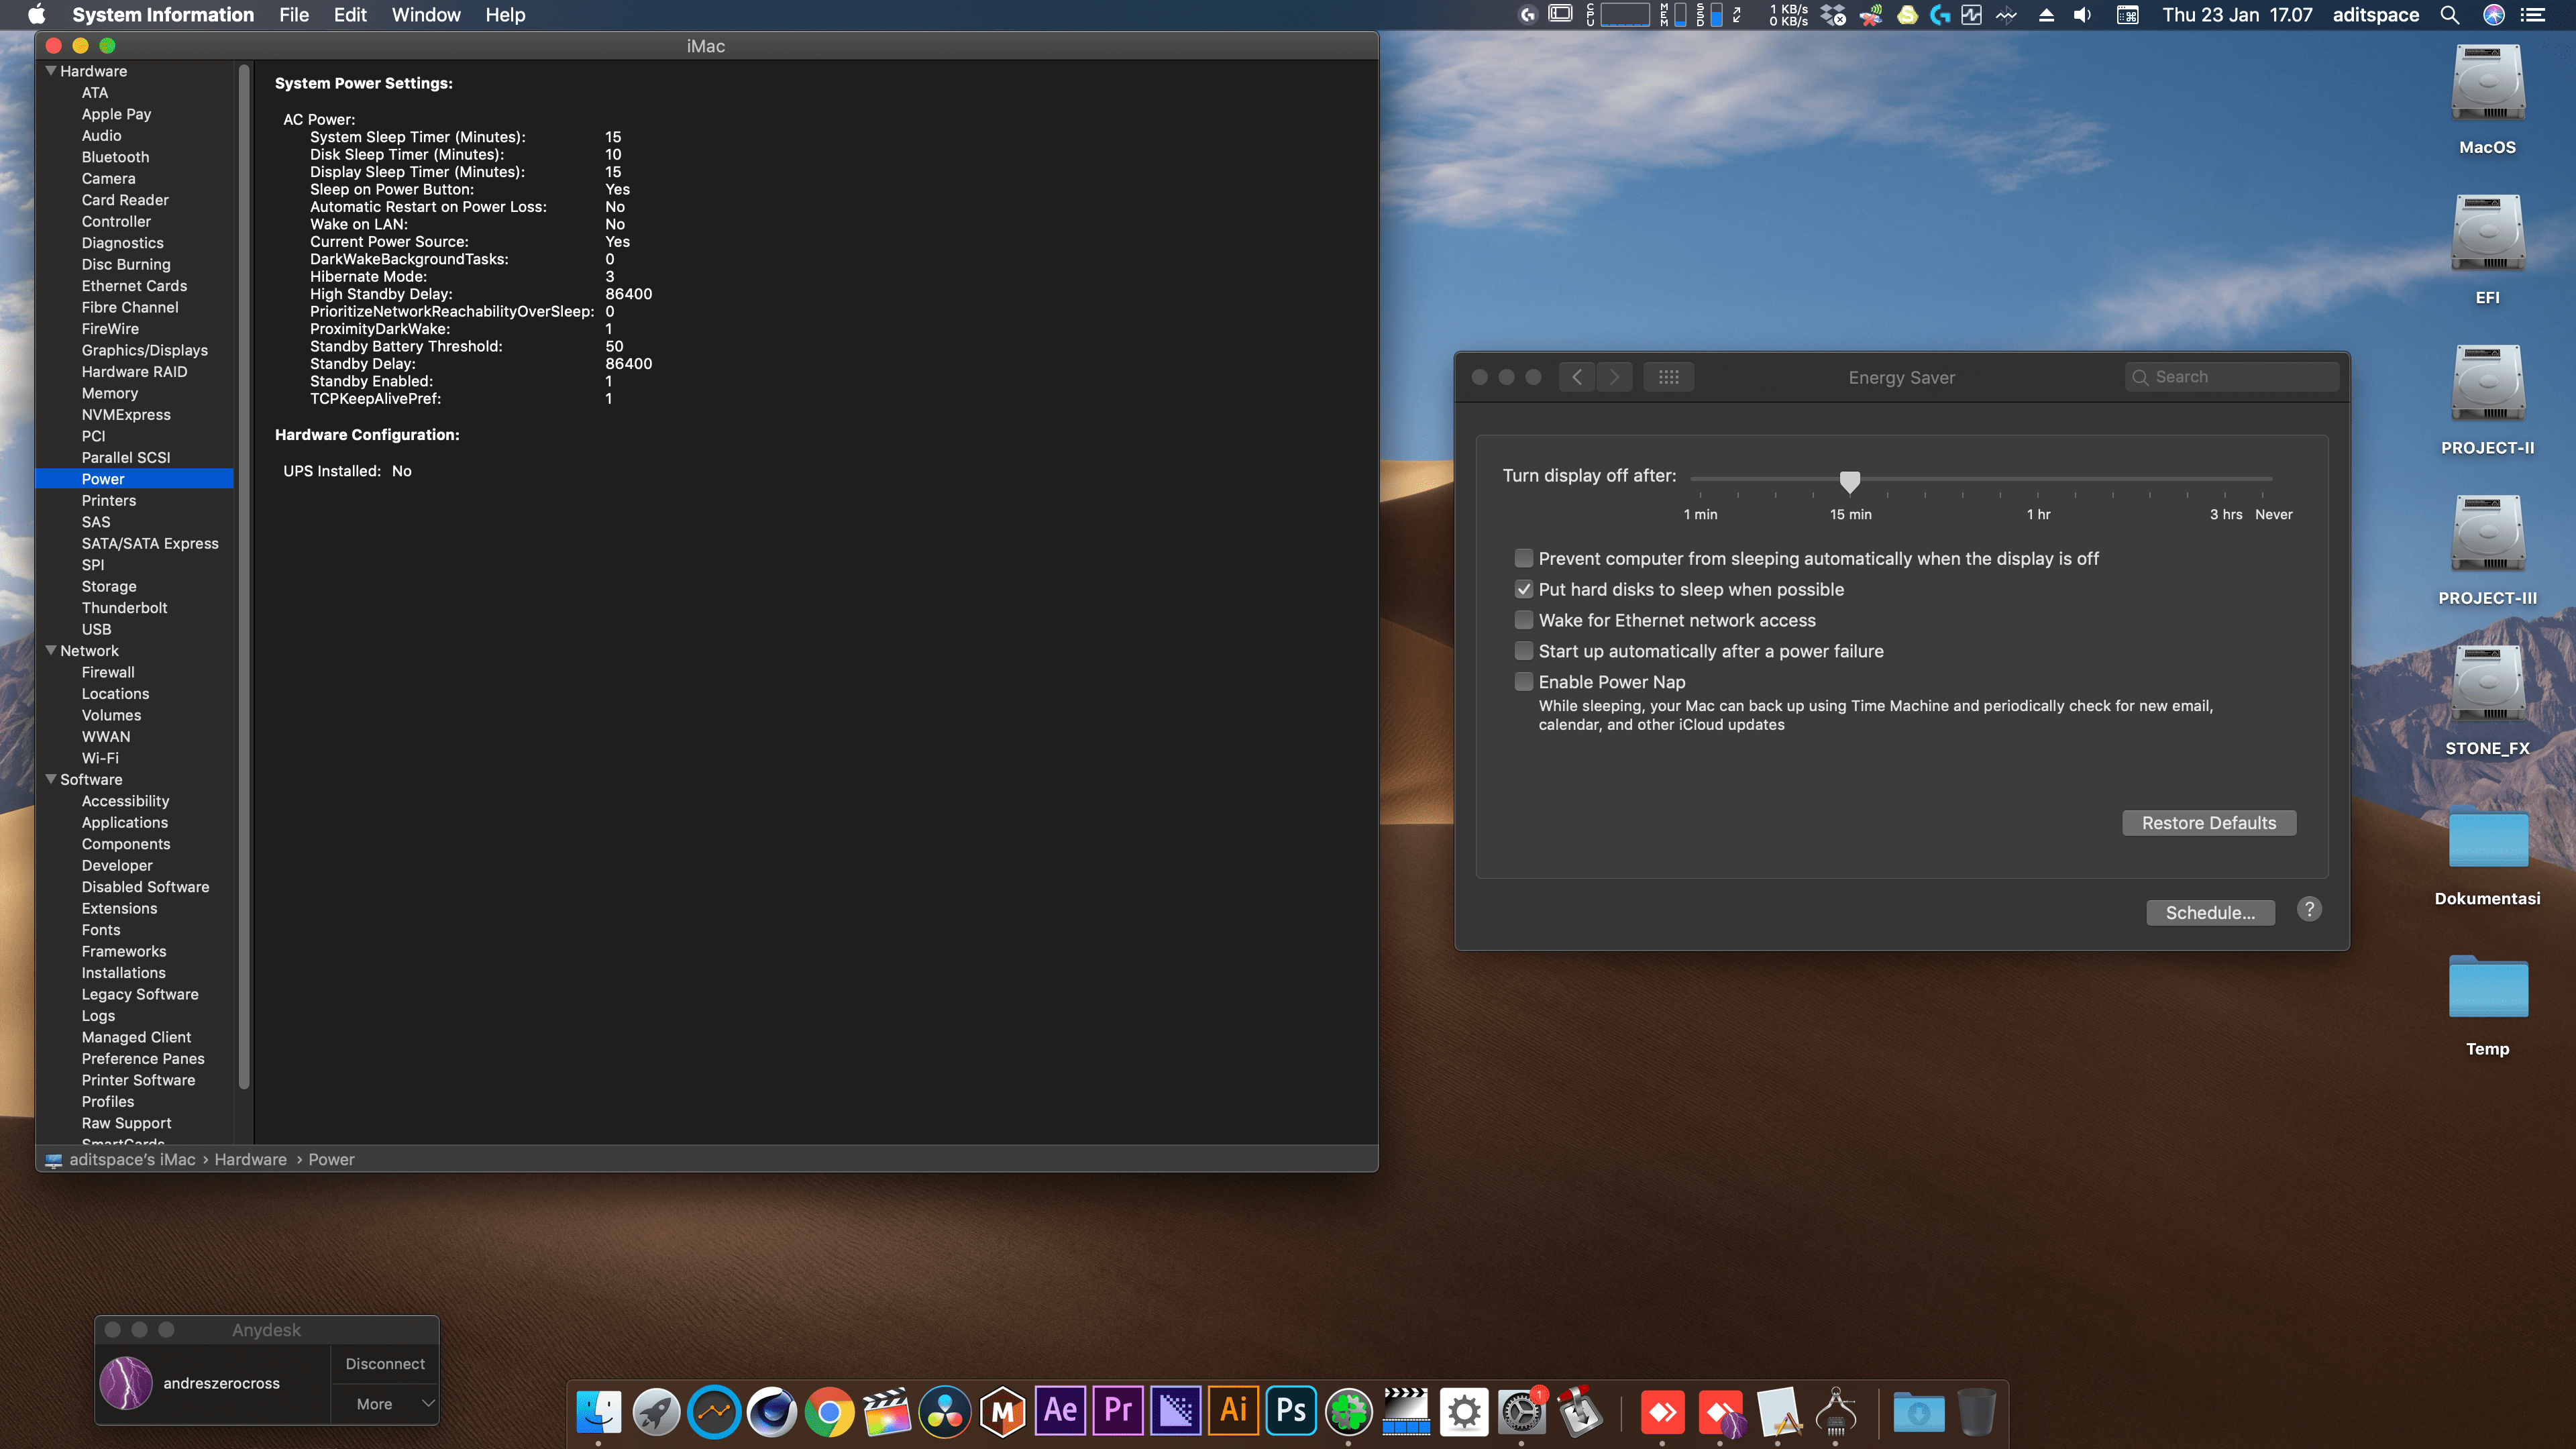Screen dimensions: 2576x1449
Task: Open the File menu
Action: (x=294, y=15)
